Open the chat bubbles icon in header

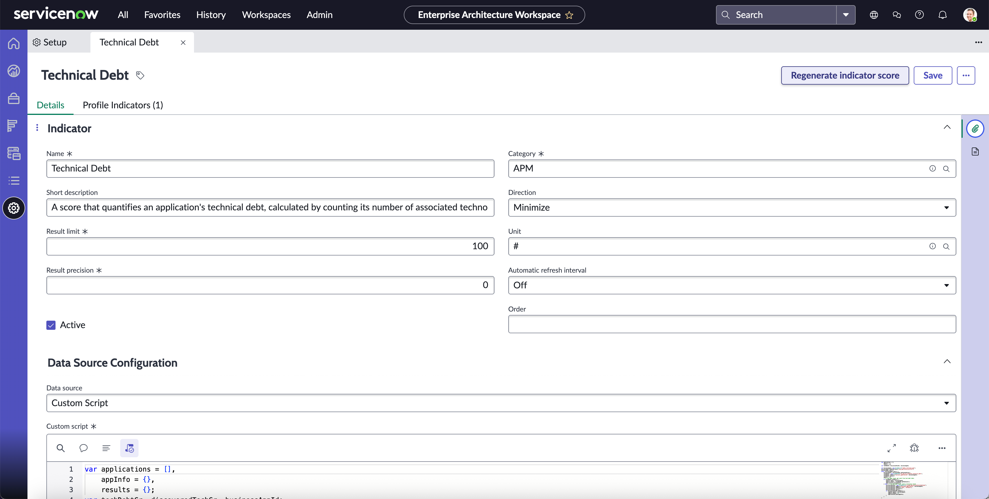[x=897, y=15]
